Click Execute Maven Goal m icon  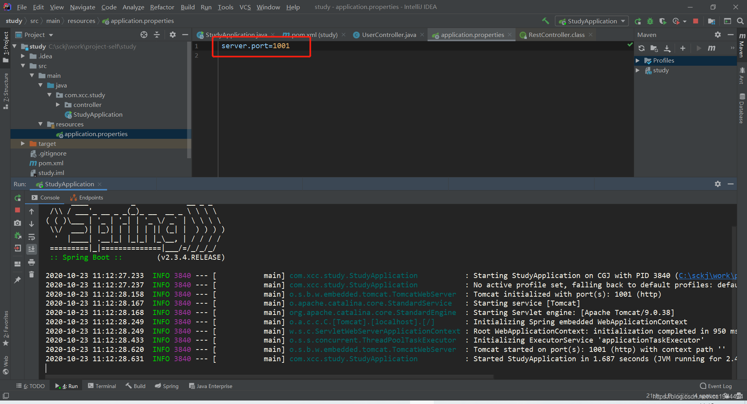(x=712, y=48)
